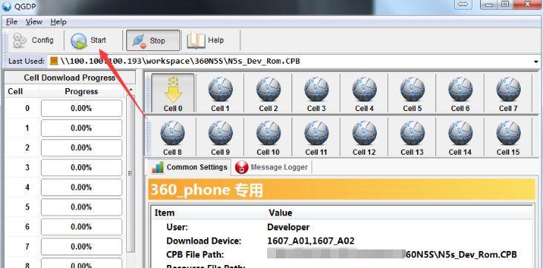Open the File menu
543x268 pixels.
click(x=11, y=21)
